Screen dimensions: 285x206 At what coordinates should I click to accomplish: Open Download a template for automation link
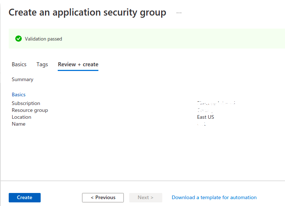click(214, 197)
